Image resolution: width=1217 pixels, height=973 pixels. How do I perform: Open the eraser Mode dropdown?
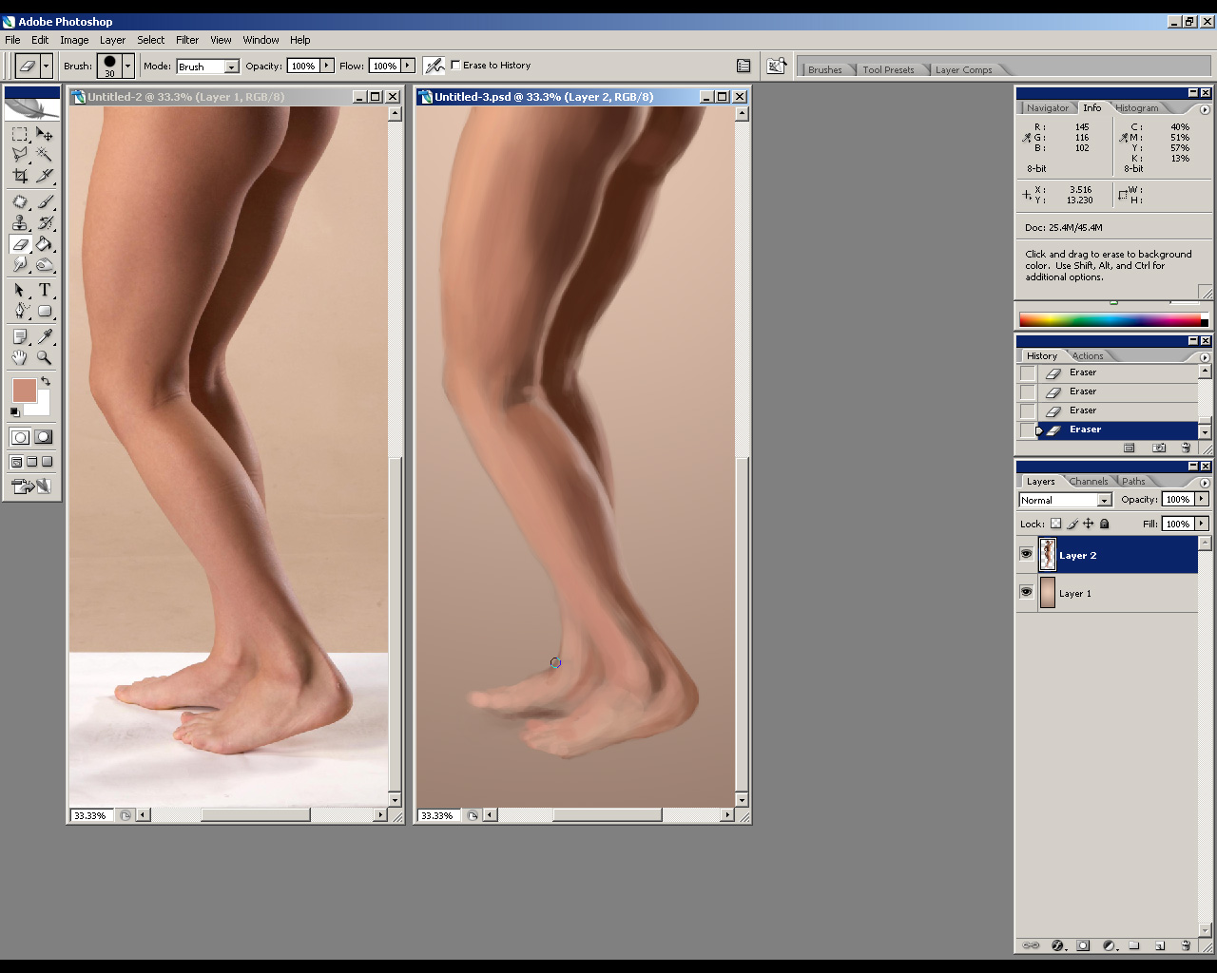click(x=231, y=67)
